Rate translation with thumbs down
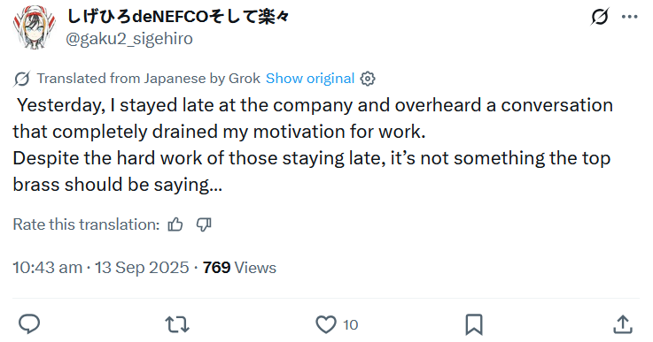The image size is (653, 342). pos(204,224)
